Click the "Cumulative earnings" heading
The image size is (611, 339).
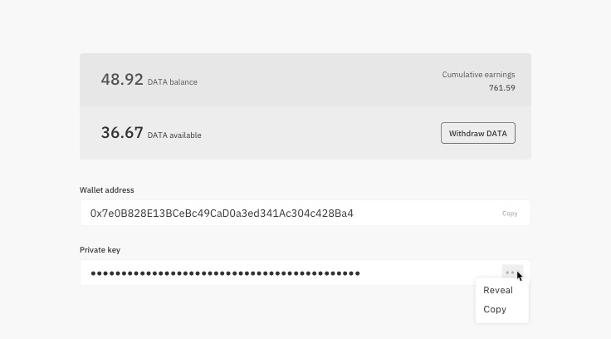[478, 75]
